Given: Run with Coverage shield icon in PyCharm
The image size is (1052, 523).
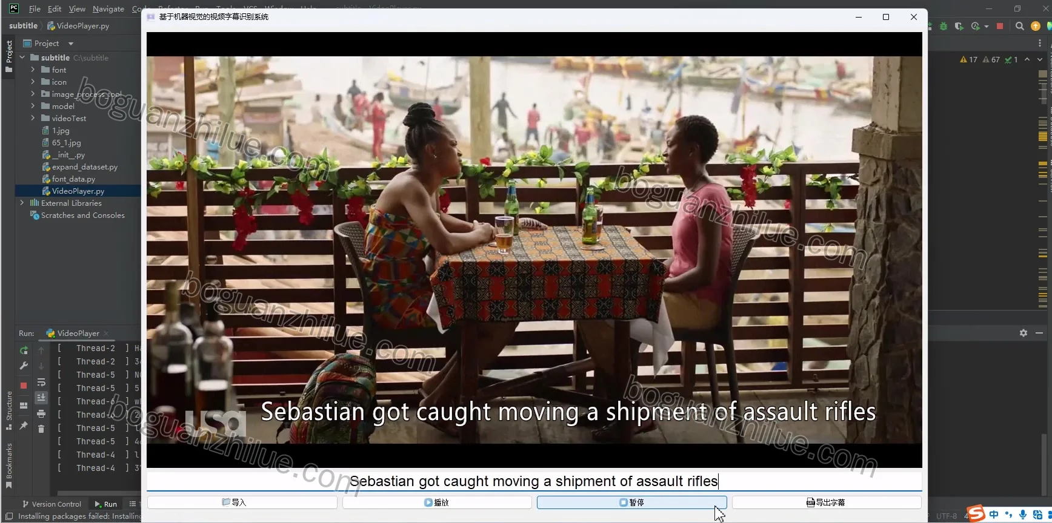Looking at the screenshot, I should [959, 26].
